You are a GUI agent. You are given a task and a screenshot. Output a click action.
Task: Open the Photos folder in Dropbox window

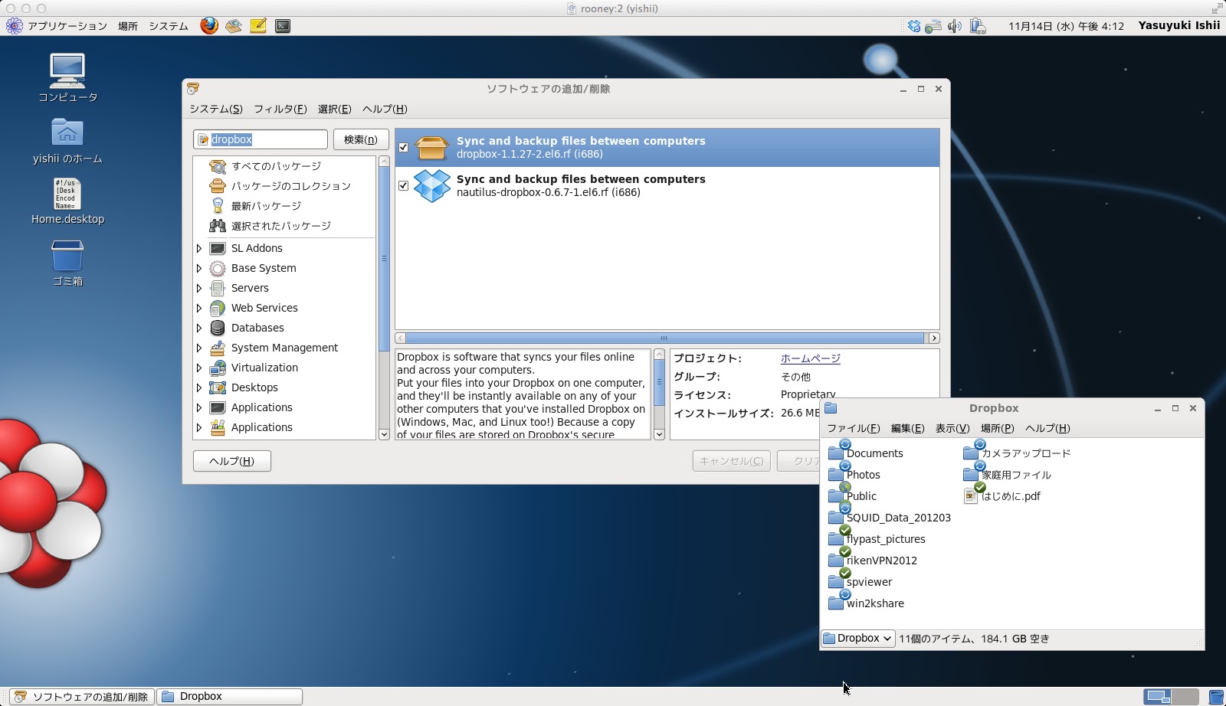(x=854, y=474)
